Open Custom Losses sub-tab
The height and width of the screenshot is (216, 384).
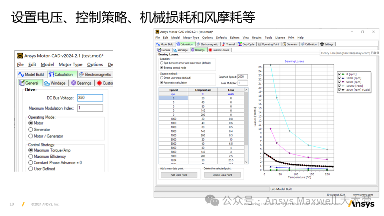click(x=219, y=50)
